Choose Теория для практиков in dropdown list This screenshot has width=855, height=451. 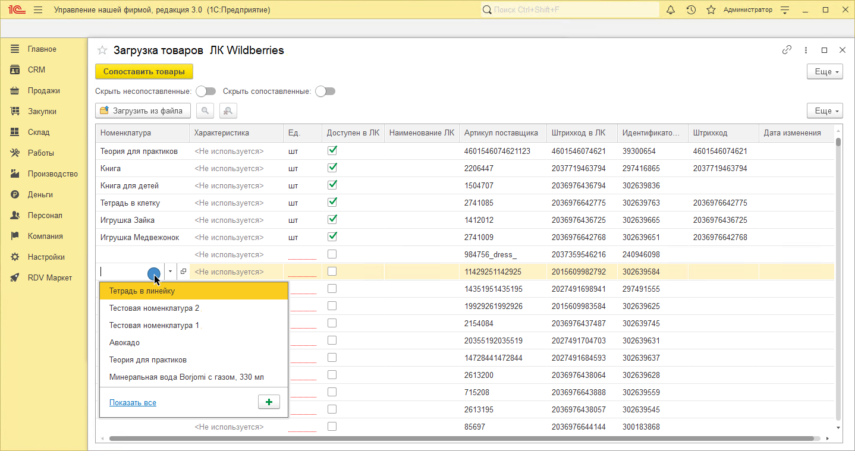click(194, 360)
